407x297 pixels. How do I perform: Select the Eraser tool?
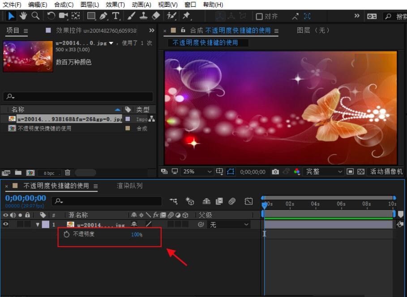[156, 16]
